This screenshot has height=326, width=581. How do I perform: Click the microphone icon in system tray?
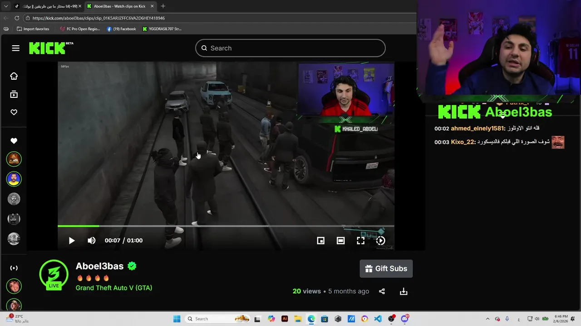(x=507, y=319)
